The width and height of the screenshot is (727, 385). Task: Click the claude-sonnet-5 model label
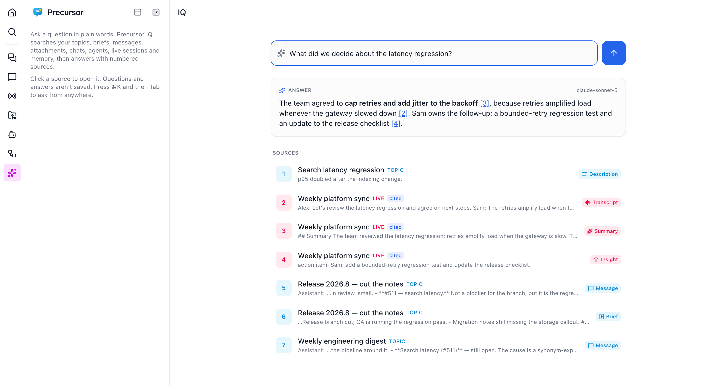click(x=596, y=90)
